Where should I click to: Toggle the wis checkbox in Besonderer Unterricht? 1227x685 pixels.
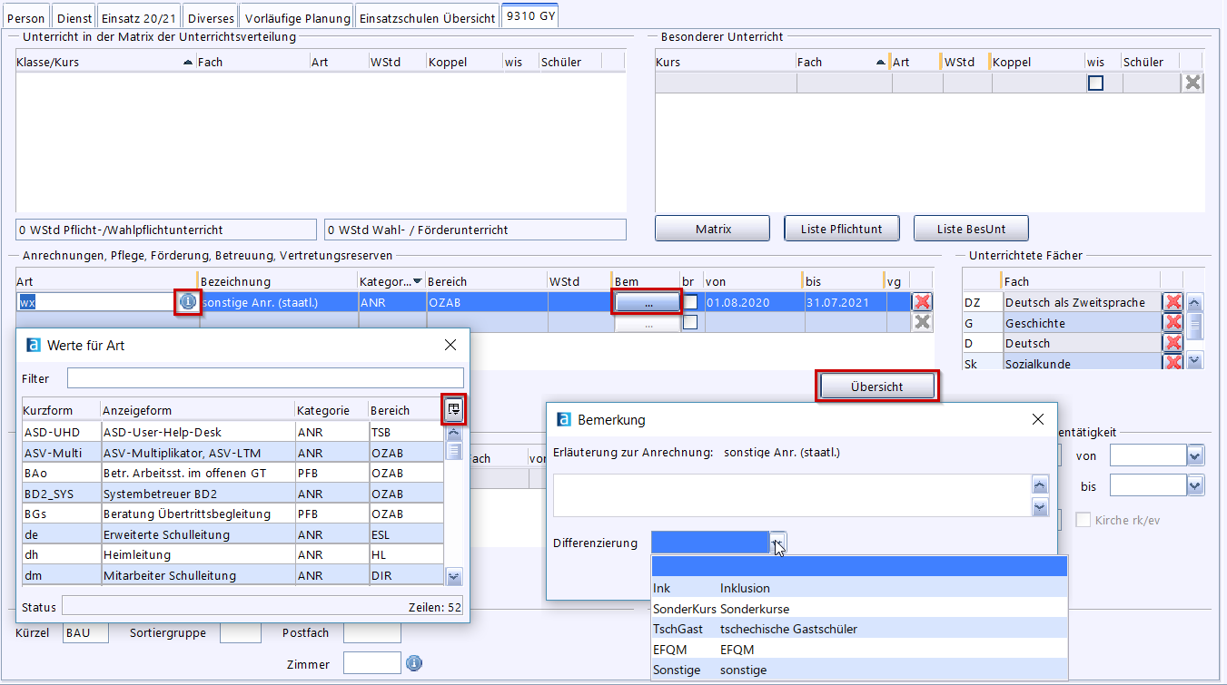click(x=1096, y=83)
